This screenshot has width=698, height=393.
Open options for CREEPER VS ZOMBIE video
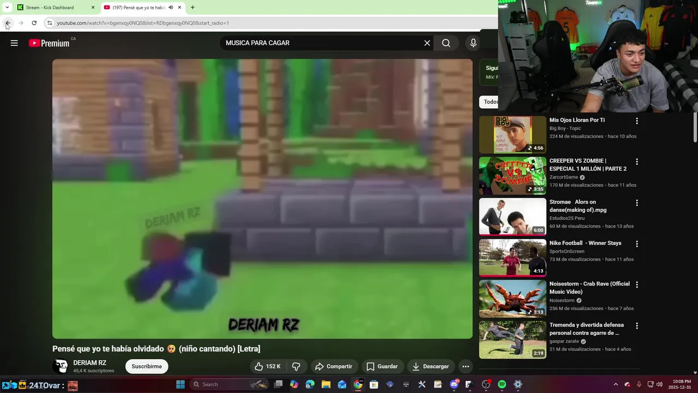point(636,162)
